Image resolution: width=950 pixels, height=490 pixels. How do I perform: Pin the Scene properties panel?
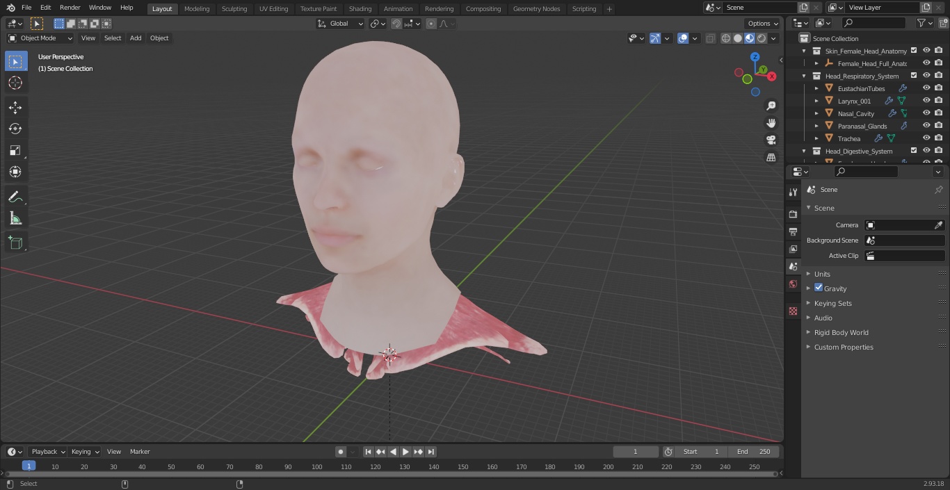[938, 190]
